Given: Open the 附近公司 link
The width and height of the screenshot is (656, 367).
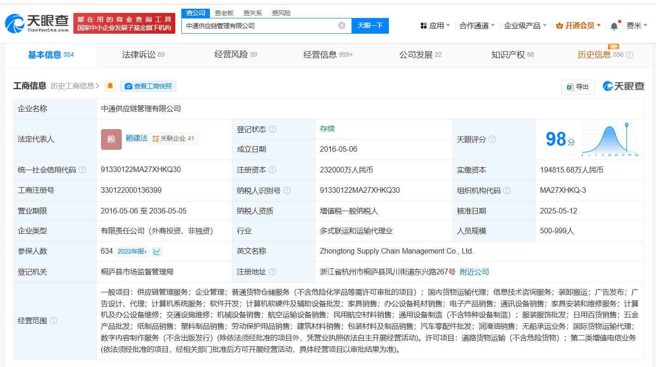Looking at the screenshot, I should tap(474, 272).
